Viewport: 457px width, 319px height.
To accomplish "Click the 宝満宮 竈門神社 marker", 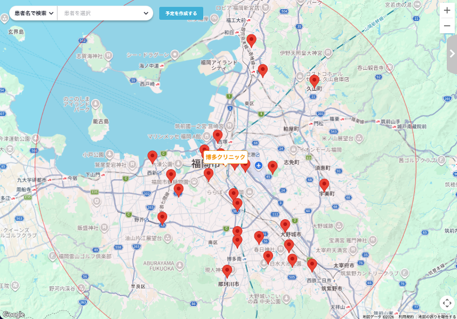I will coord(373,240).
